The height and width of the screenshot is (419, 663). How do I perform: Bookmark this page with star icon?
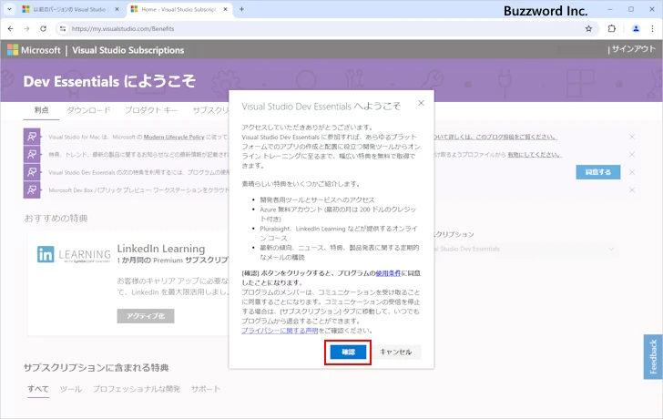click(x=588, y=29)
